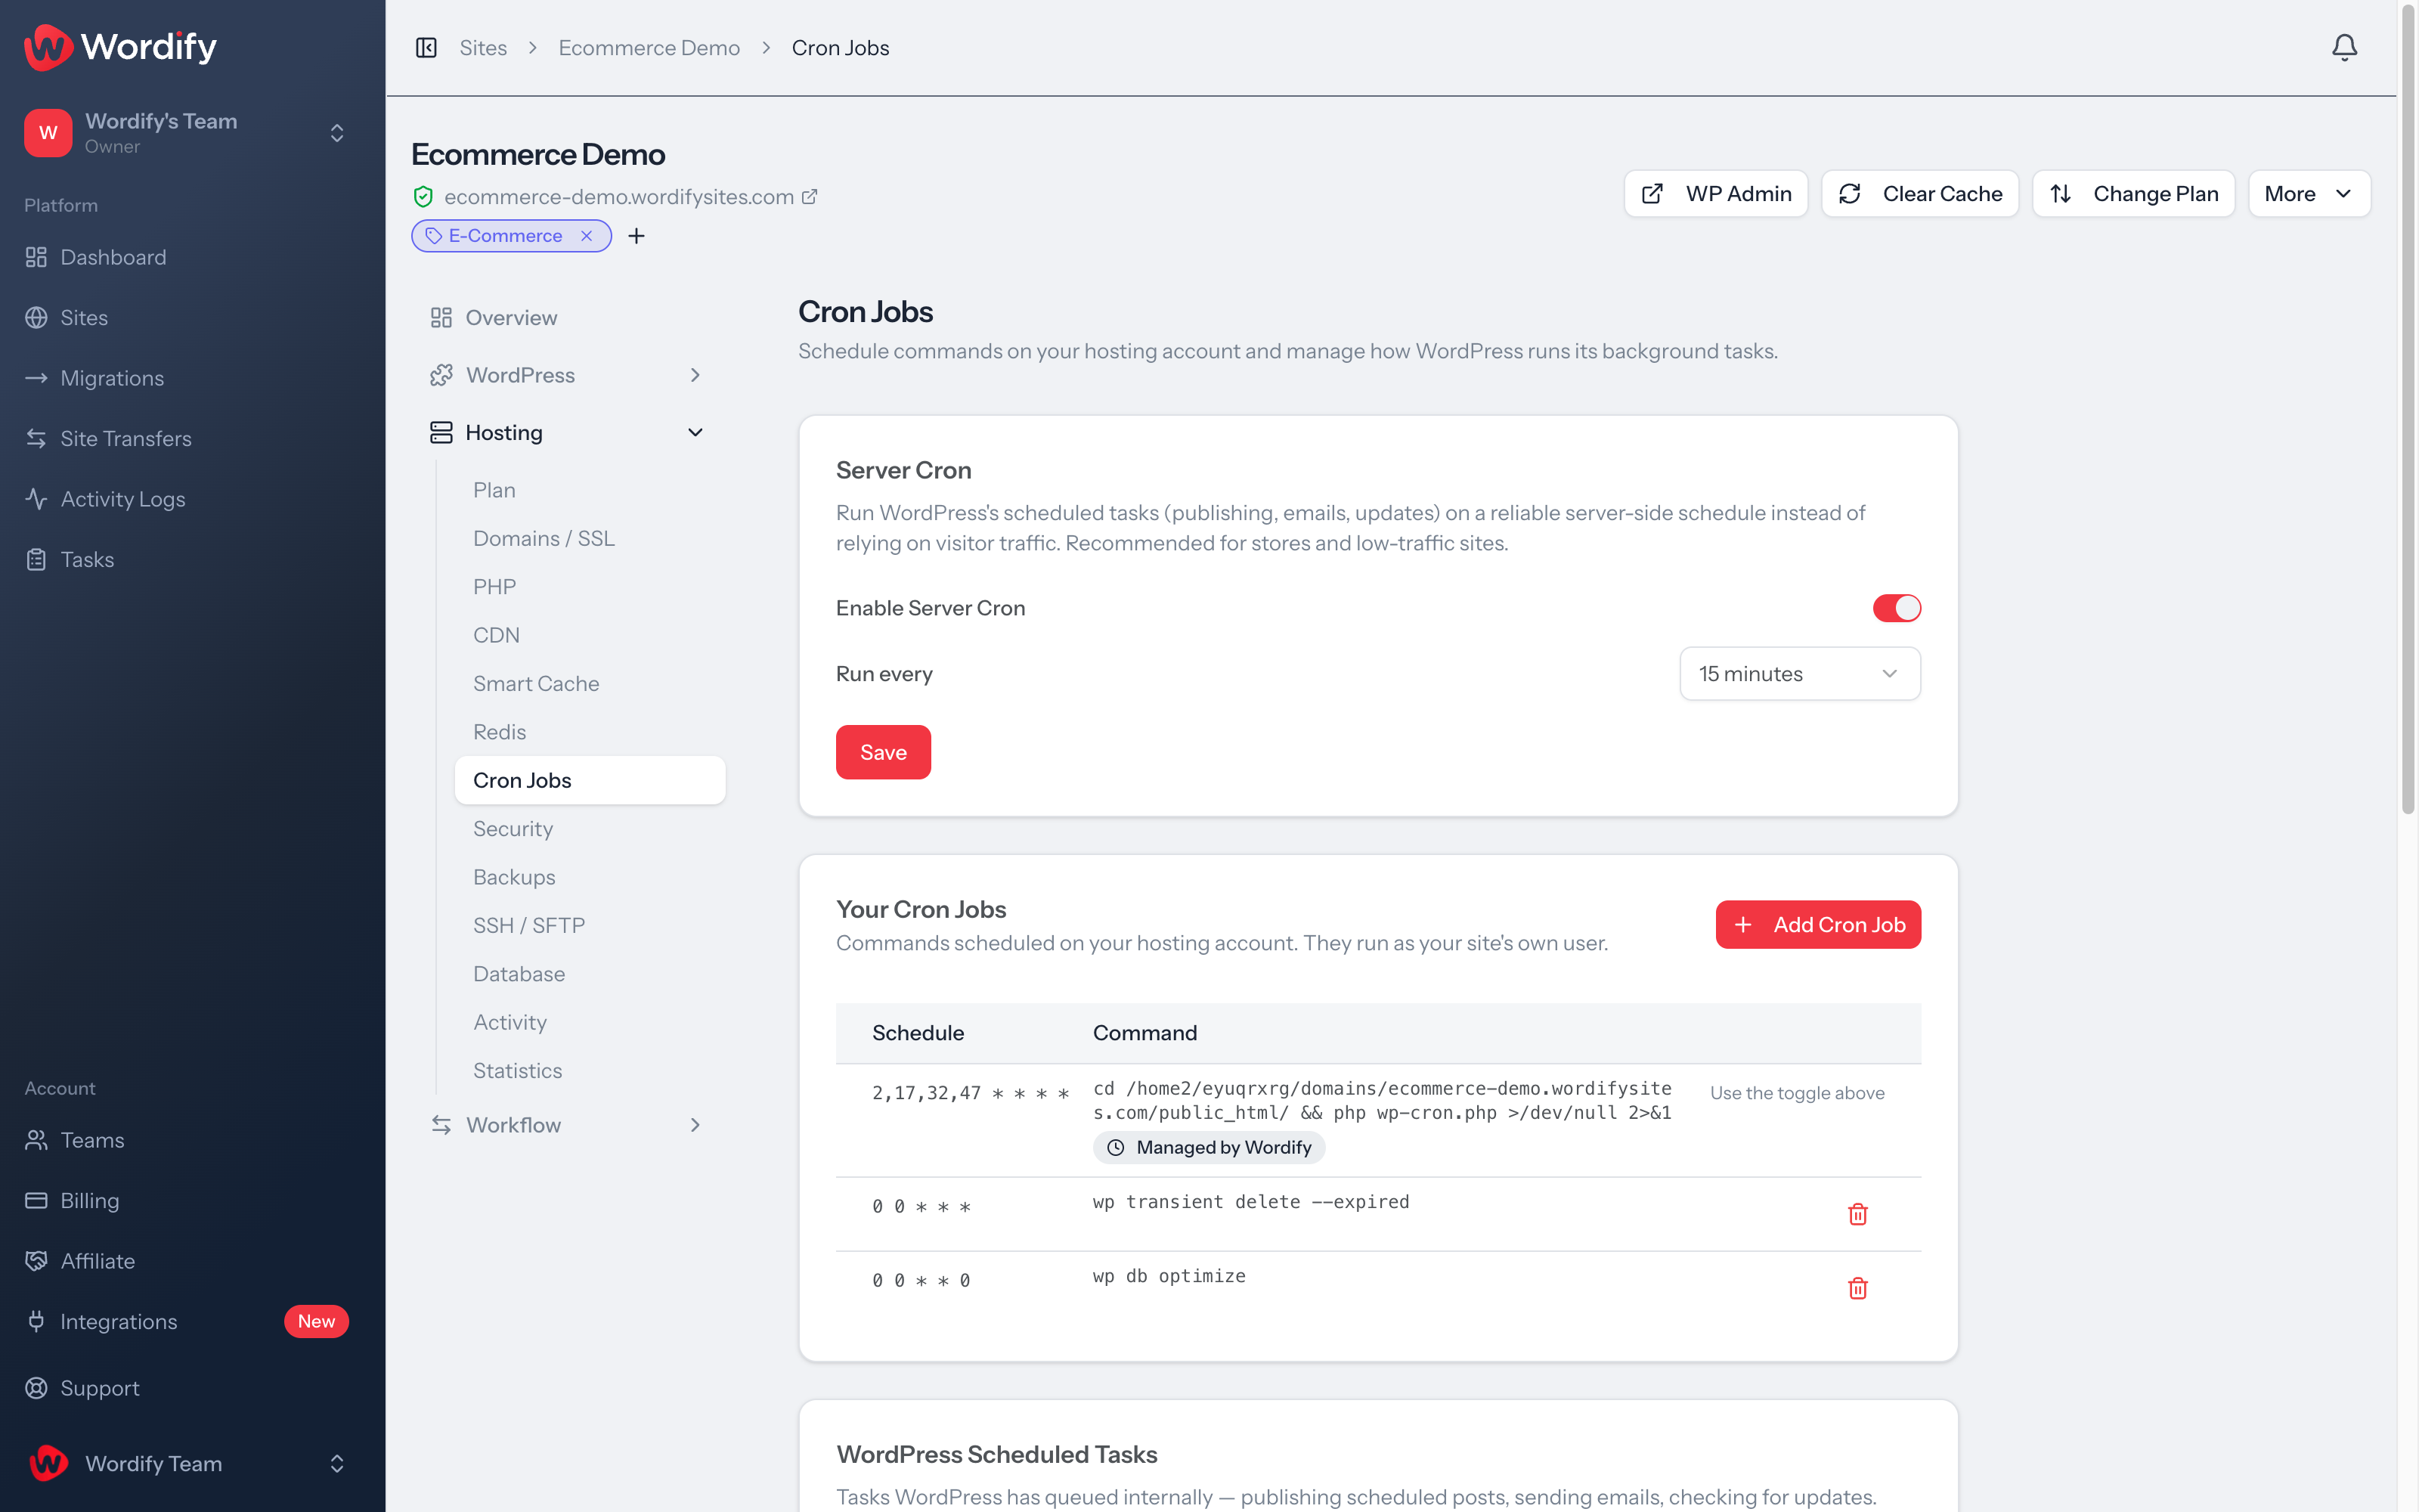Open the site Activity page
Screen dimensions: 2419x1512
(510, 1022)
